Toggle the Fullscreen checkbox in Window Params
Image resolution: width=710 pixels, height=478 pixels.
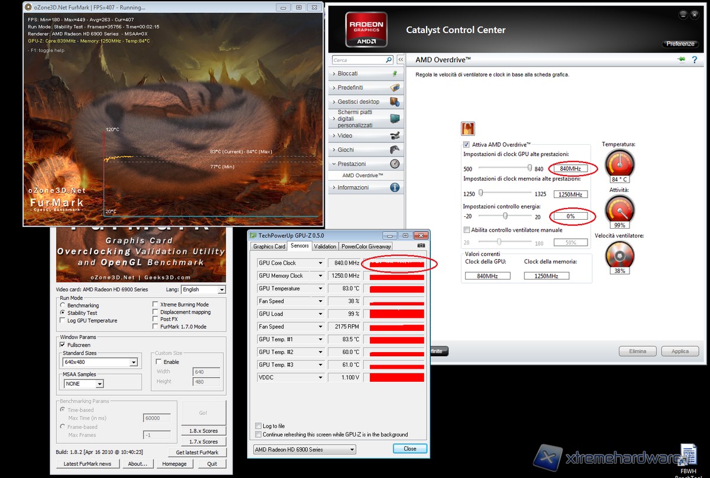tap(63, 345)
